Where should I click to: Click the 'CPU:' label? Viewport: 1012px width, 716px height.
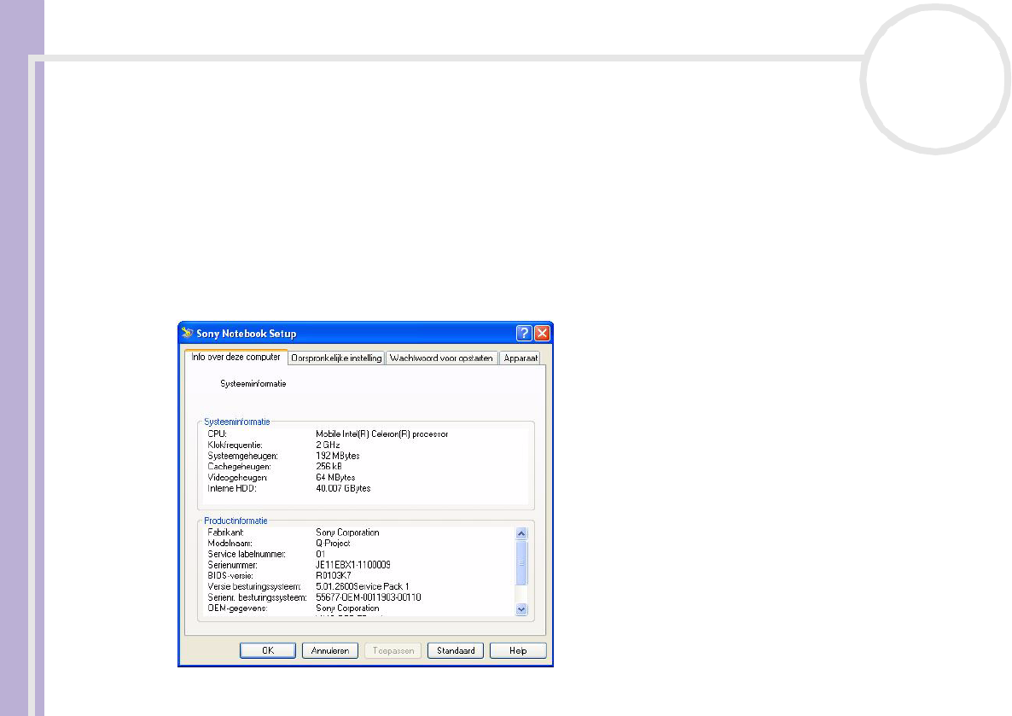tap(218, 434)
